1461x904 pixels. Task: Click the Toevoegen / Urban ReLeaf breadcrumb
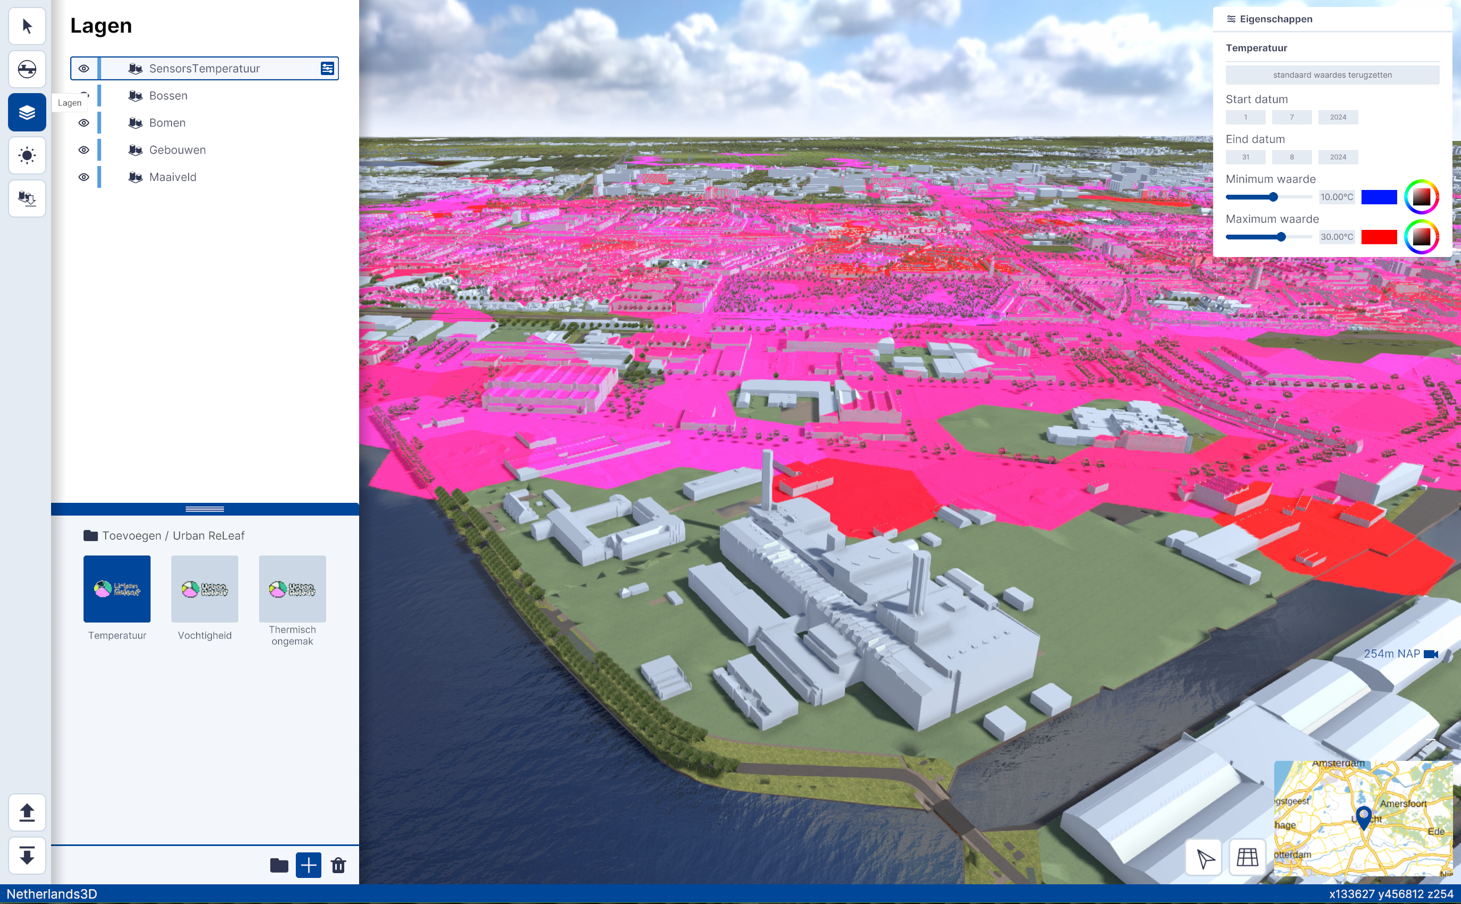[x=173, y=536]
